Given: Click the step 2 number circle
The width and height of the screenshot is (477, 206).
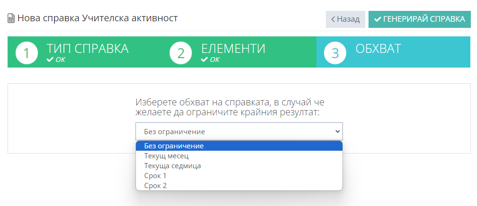Looking at the screenshot, I should tap(181, 53).
